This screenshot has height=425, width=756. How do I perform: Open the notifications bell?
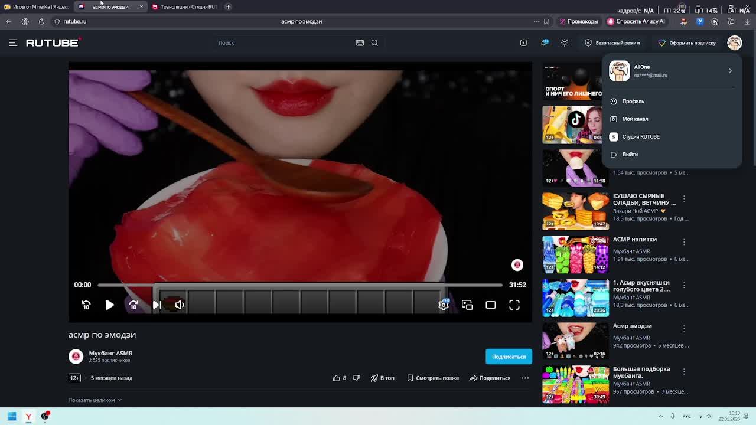[x=545, y=42]
